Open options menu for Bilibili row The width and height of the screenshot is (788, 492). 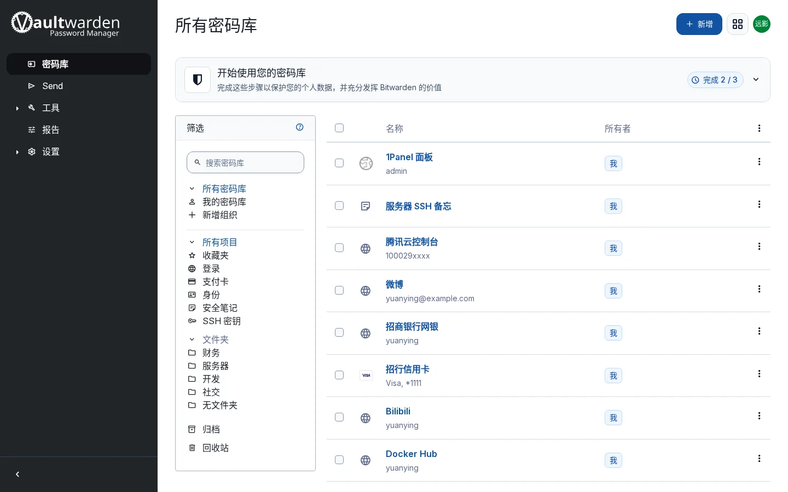click(x=759, y=416)
